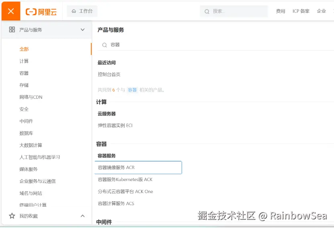
Task: Click the Alibaba Cloud 阿里云 logo
Action: 41,12
